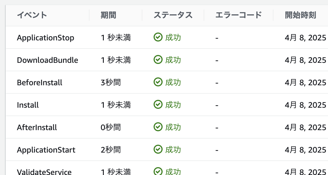
Task: Click the 3秒間 duration of BeforeInstall
Action: (x=111, y=83)
